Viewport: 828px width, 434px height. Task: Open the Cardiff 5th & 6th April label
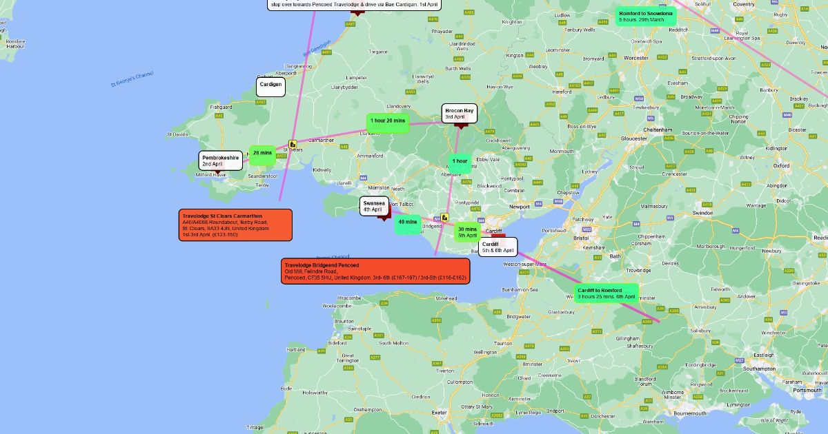click(x=497, y=247)
